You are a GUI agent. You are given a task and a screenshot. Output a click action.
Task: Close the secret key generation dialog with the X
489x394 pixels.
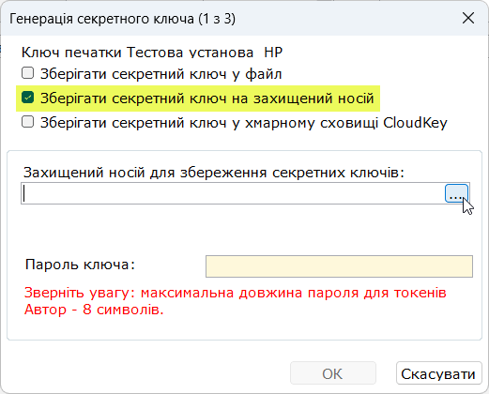tap(468, 19)
